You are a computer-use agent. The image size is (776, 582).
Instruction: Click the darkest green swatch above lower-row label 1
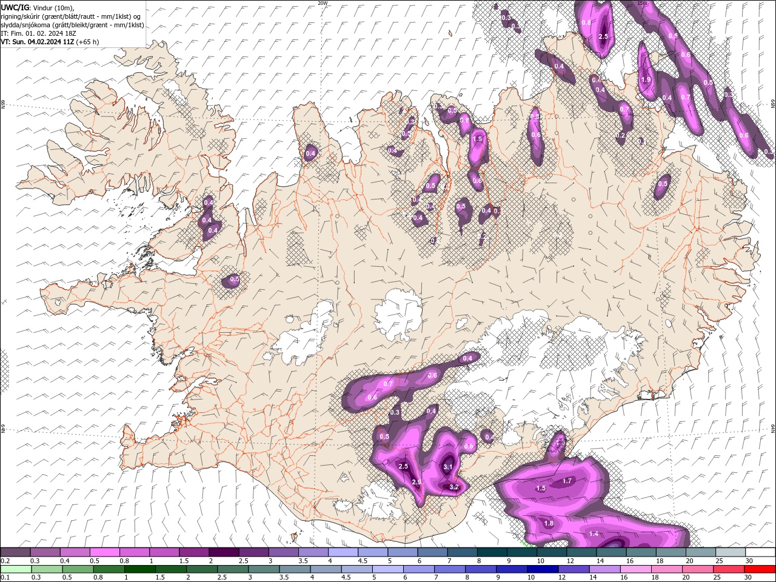(140, 569)
